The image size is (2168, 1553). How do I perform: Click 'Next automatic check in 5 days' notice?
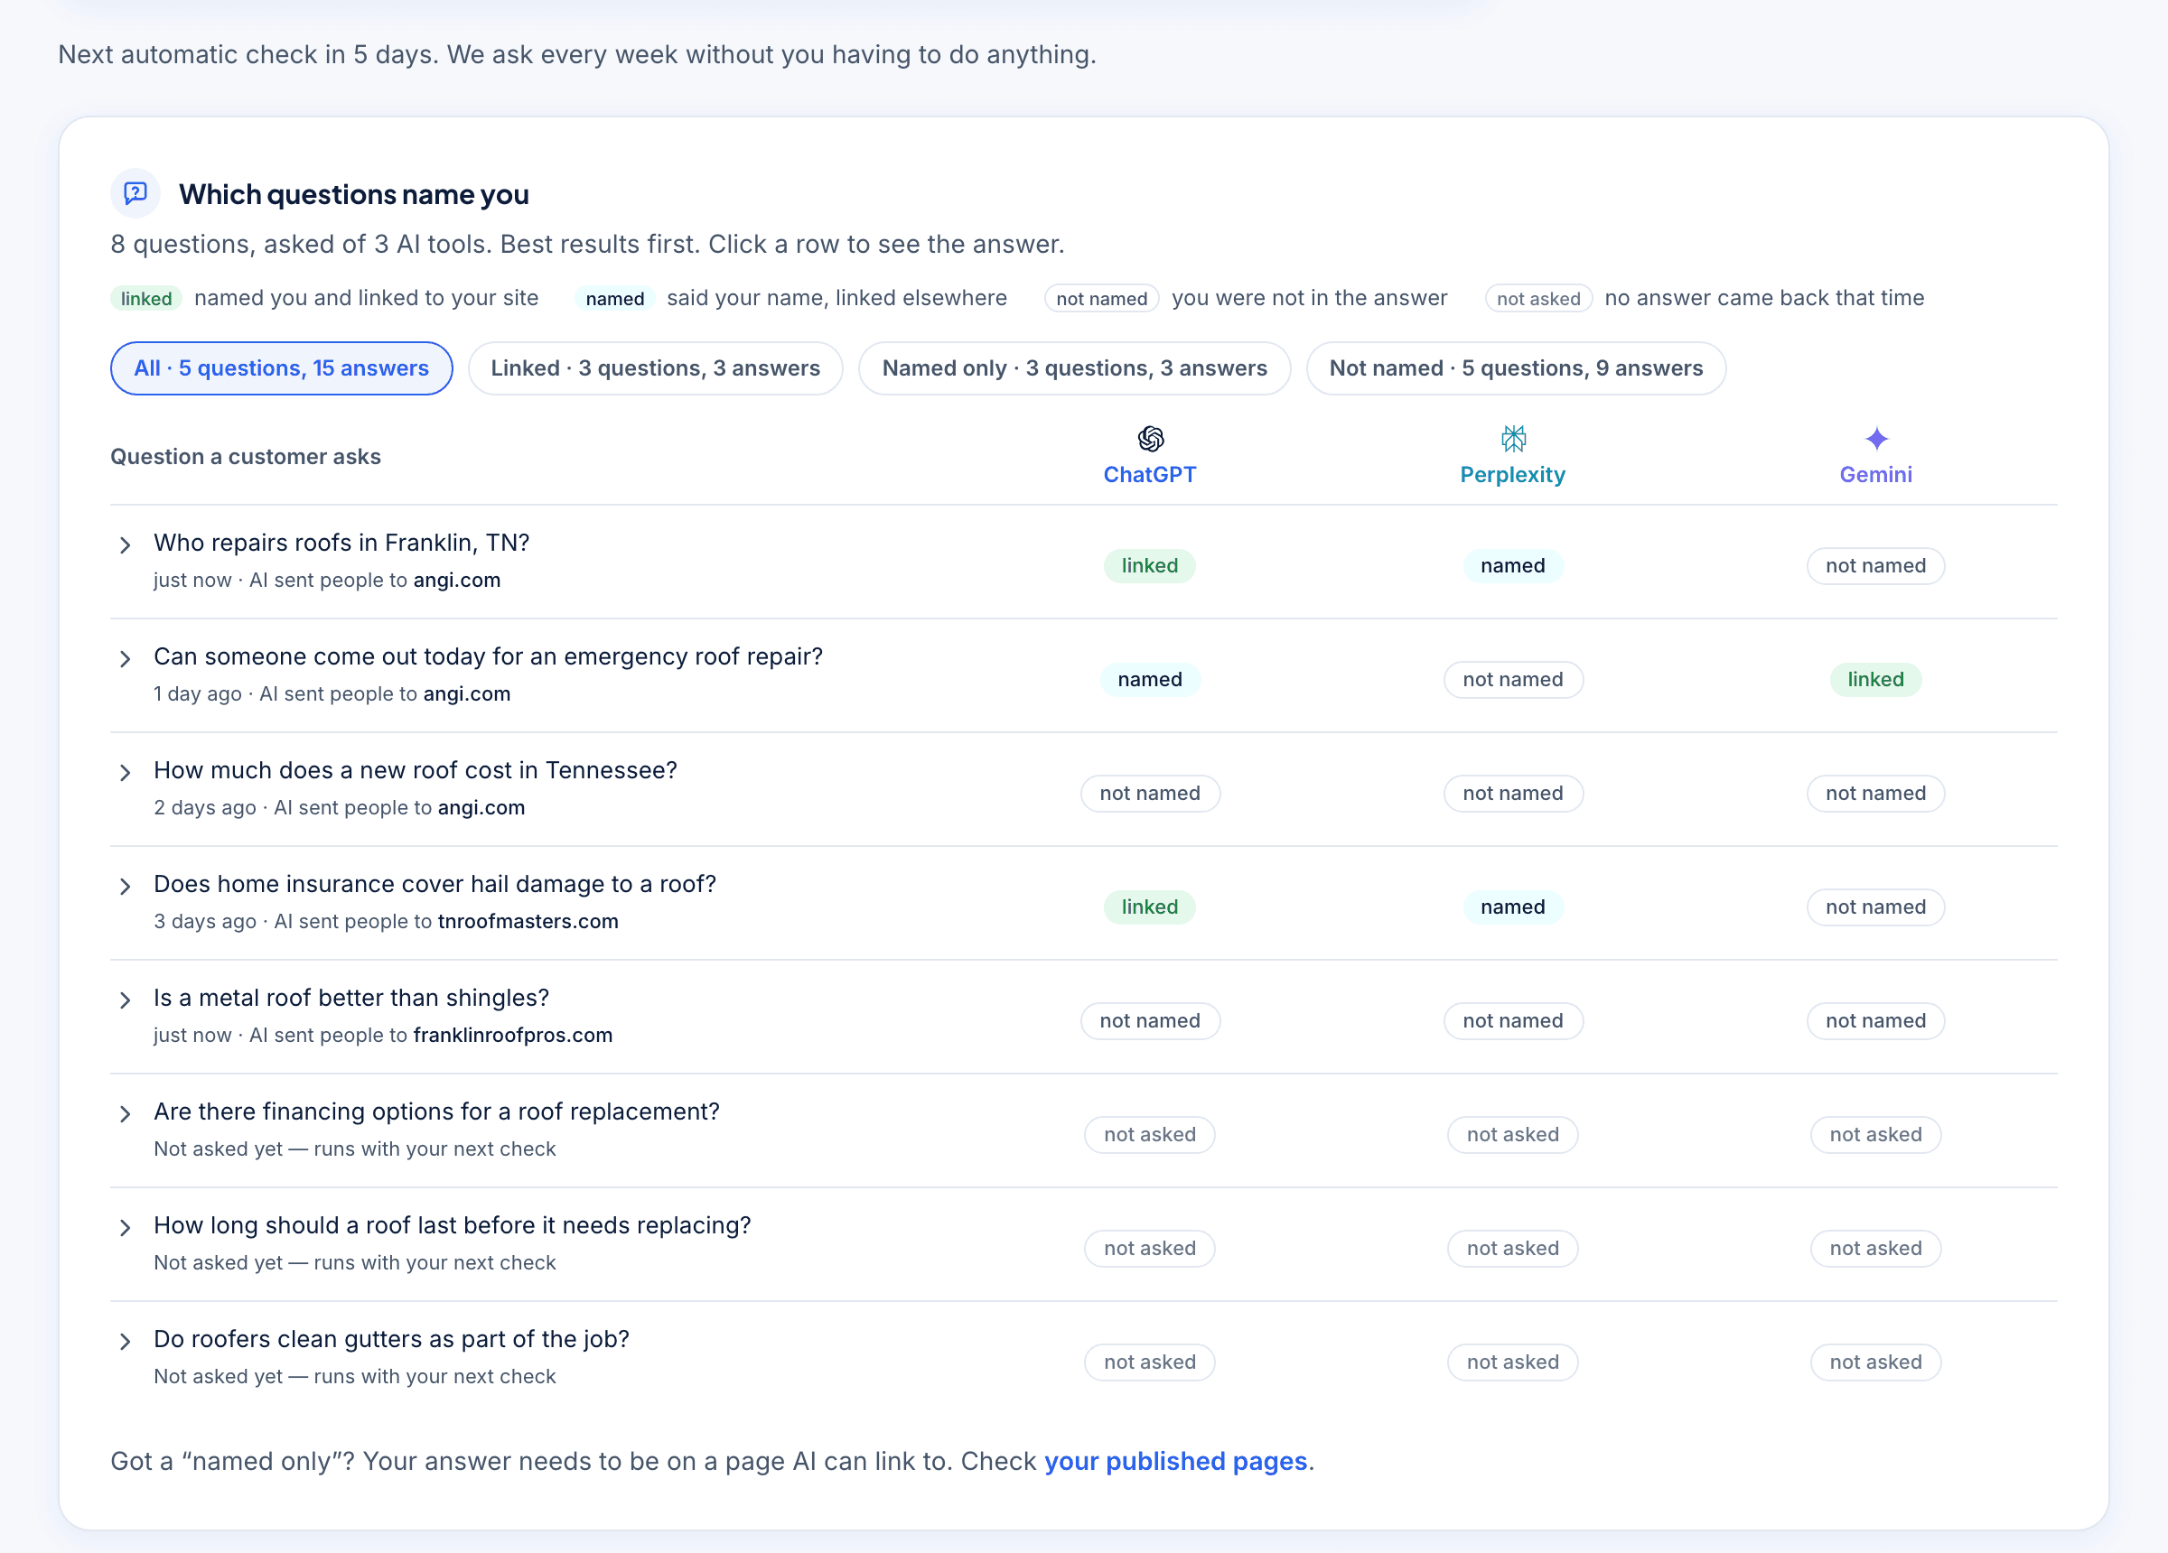[577, 54]
